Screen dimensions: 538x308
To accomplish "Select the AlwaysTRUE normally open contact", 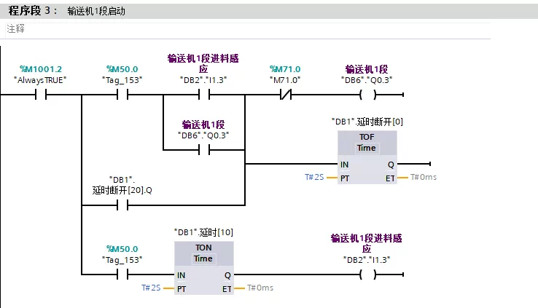I will (x=41, y=94).
